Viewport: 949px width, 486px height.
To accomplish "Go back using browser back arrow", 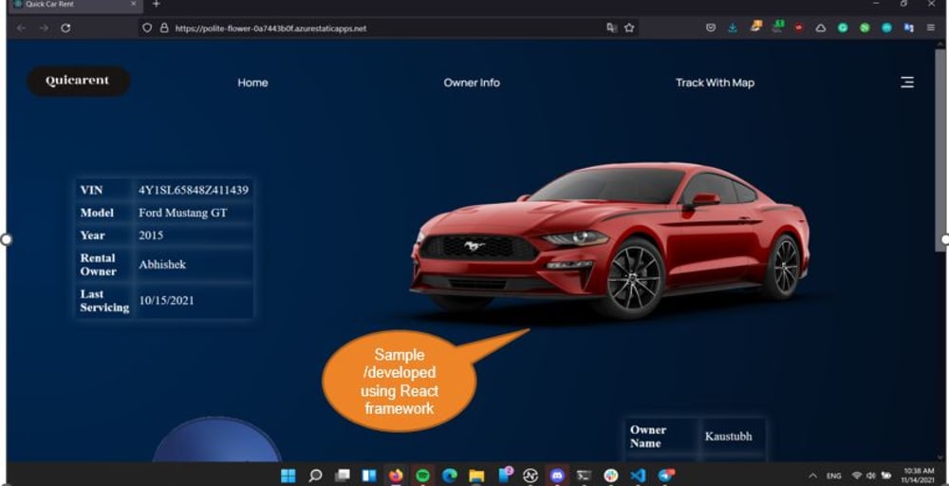I will (21, 28).
